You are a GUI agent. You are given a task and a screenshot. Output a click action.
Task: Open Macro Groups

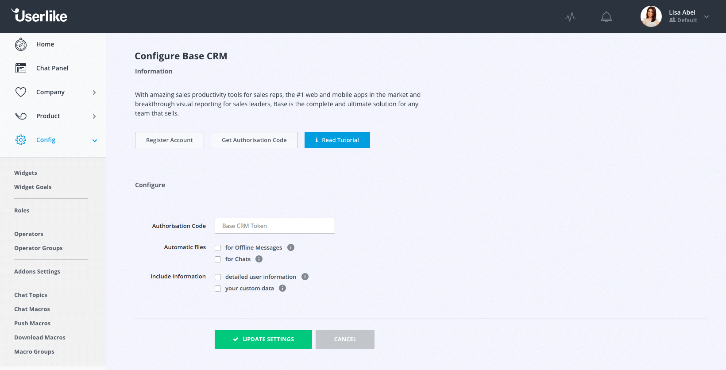pyautogui.click(x=34, y=351)
